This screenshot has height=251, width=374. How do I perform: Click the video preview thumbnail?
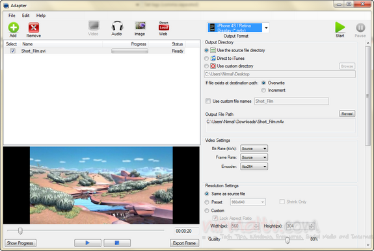pyautogui.click(x=101, y=185)
